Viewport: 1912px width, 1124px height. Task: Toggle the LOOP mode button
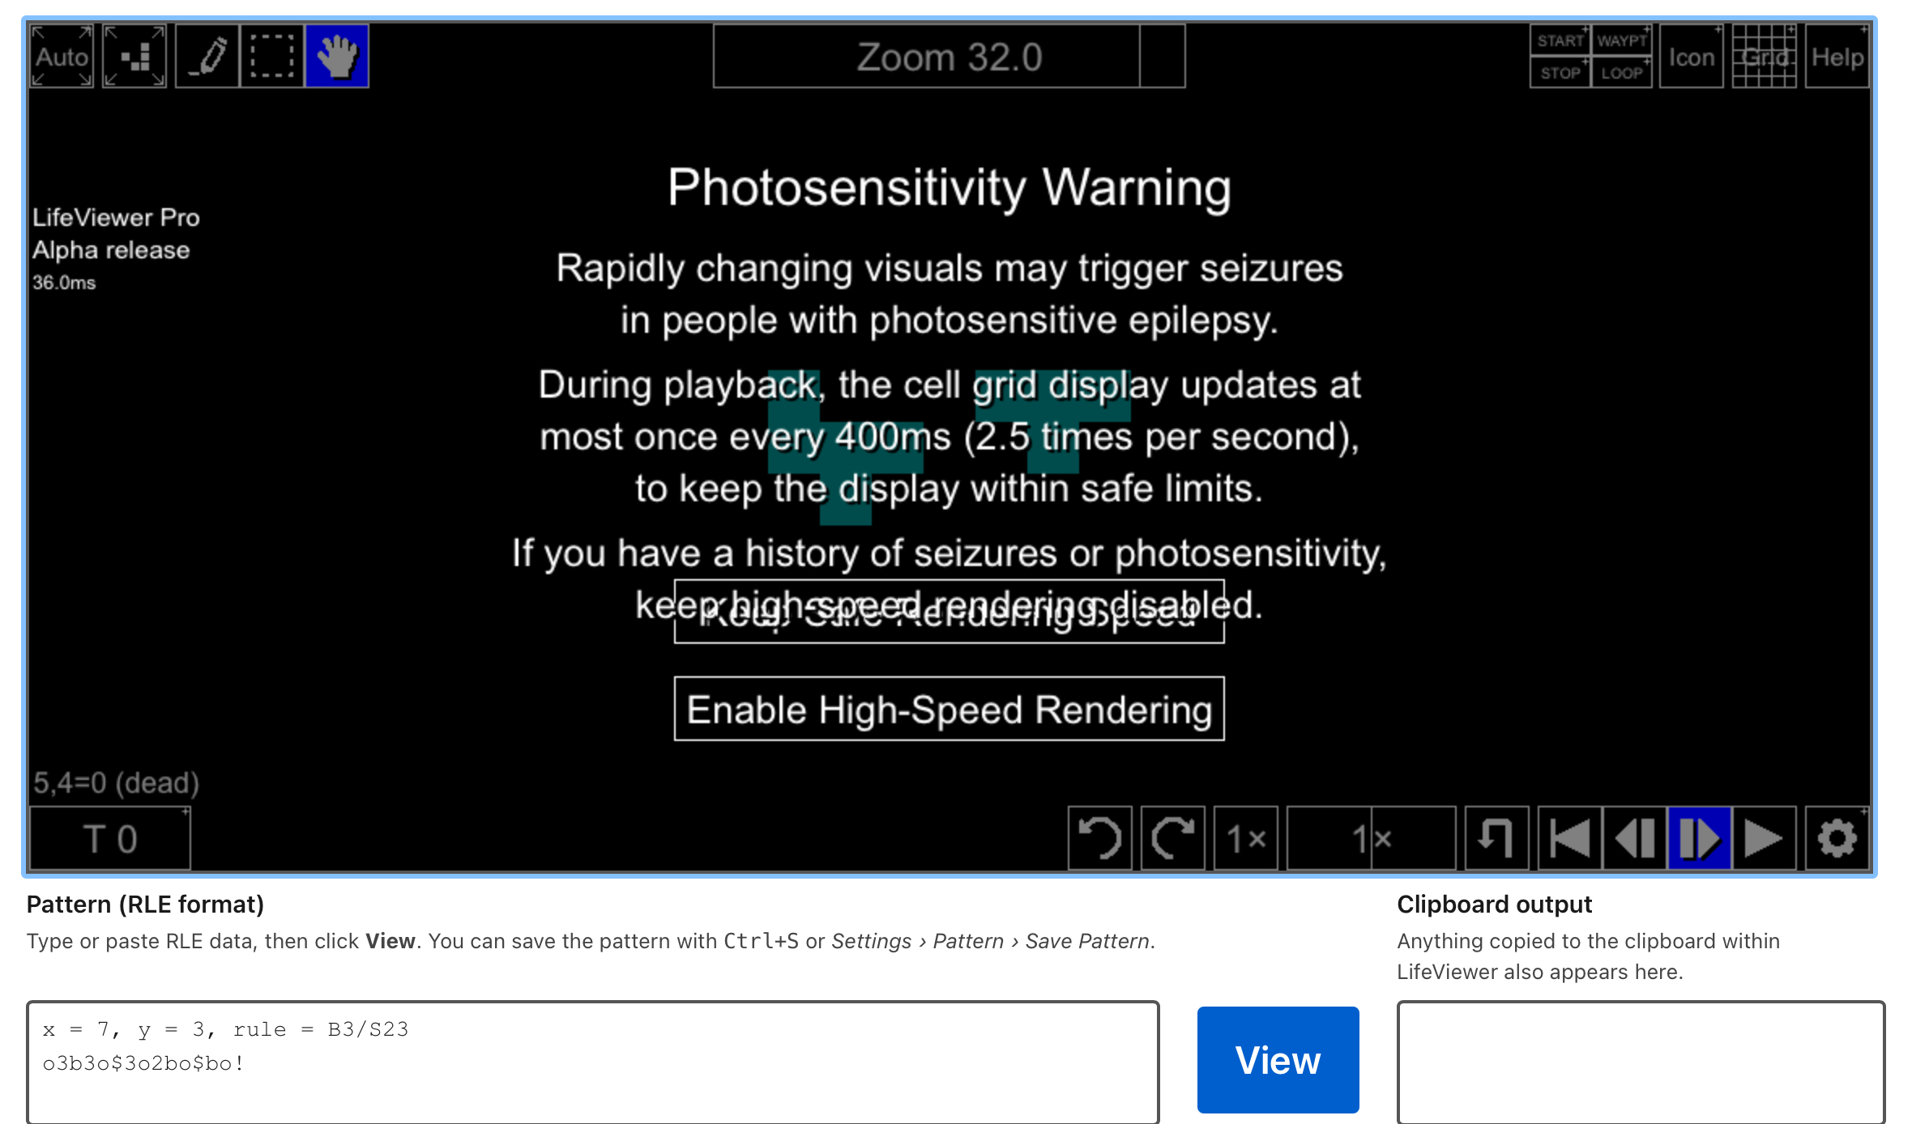click(1622, 73)
